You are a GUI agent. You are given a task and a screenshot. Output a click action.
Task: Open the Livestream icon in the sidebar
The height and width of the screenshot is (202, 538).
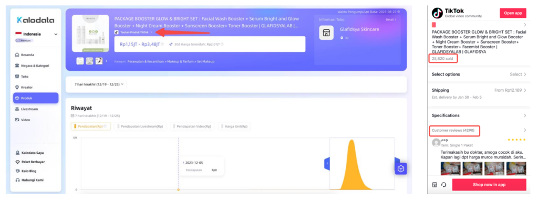pos(17,109)
